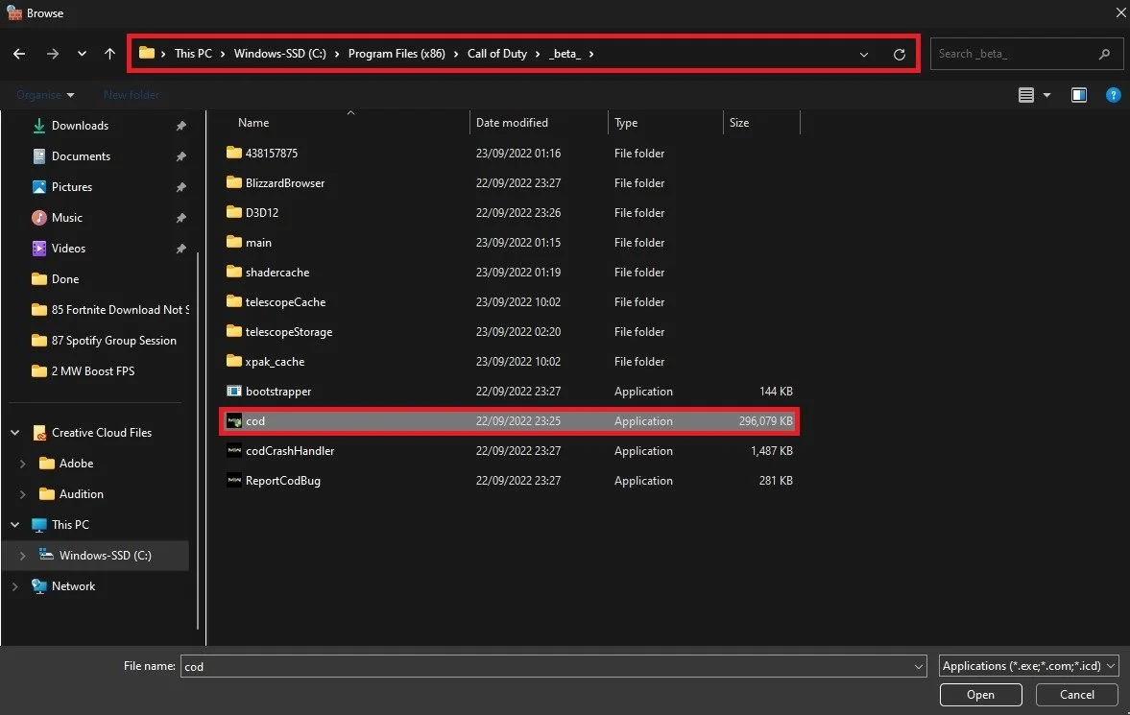
Task: Select the telescopeCache folder
Action: tap(285, 302)
